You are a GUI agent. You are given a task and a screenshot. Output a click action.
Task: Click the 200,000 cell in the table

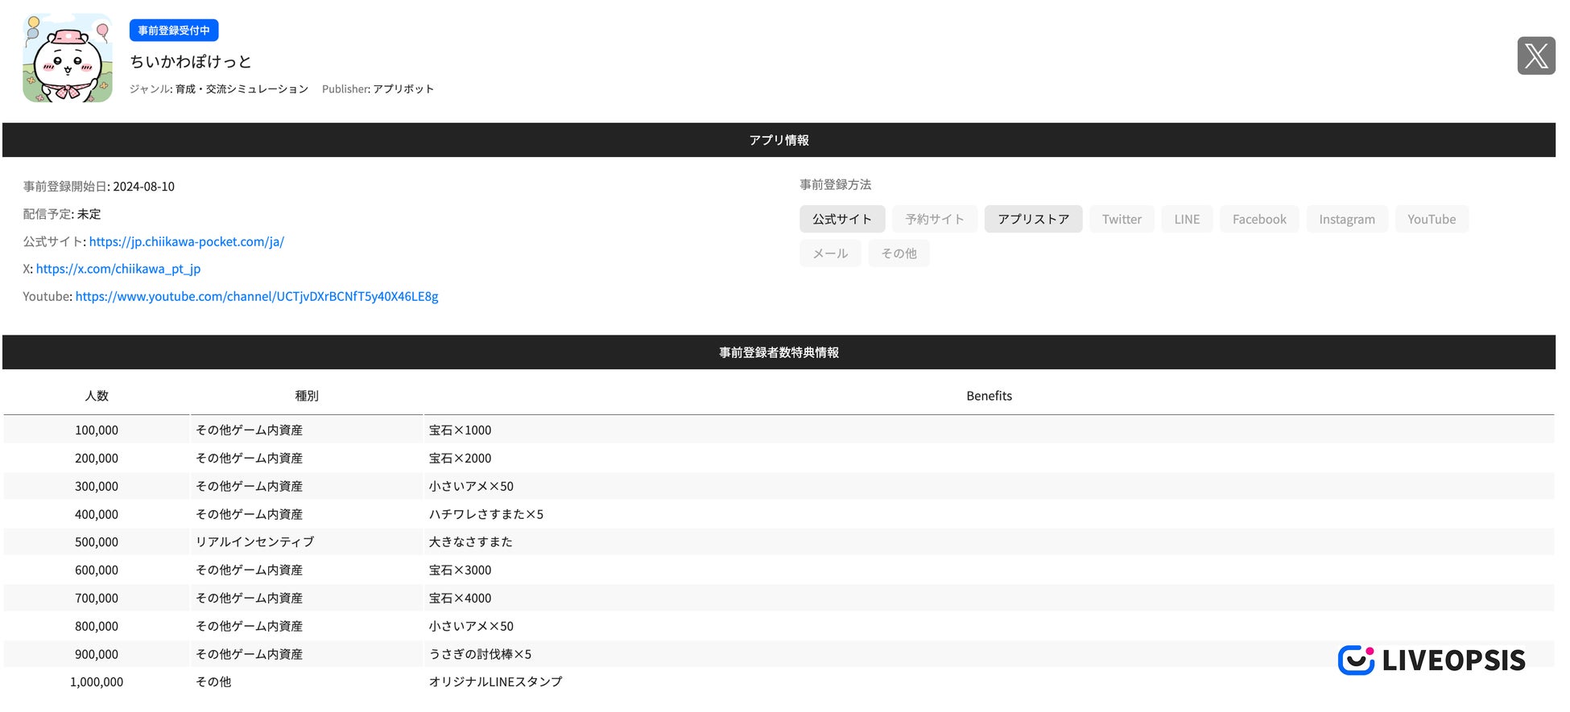(97, 459)
